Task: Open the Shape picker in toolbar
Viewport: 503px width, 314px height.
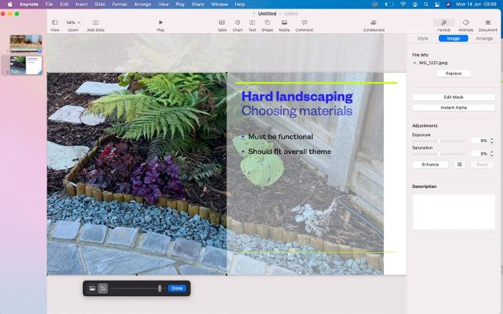Action: 267,23
